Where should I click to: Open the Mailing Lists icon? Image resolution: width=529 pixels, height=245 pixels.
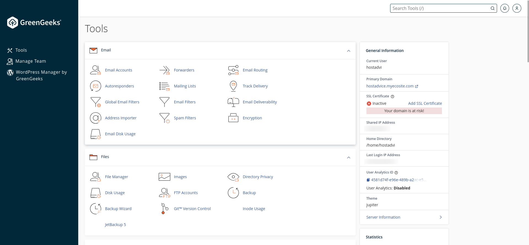[164, 86]
